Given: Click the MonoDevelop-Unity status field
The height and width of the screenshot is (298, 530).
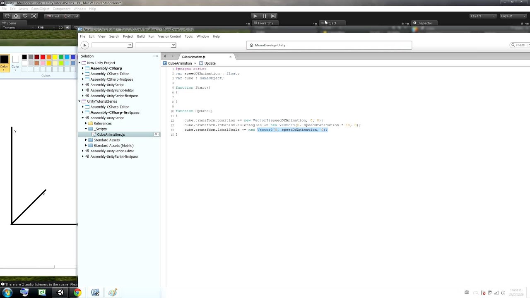Looking at the screenshot, I should tap(329, 45).
